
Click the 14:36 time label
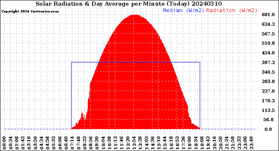point(153,143)
